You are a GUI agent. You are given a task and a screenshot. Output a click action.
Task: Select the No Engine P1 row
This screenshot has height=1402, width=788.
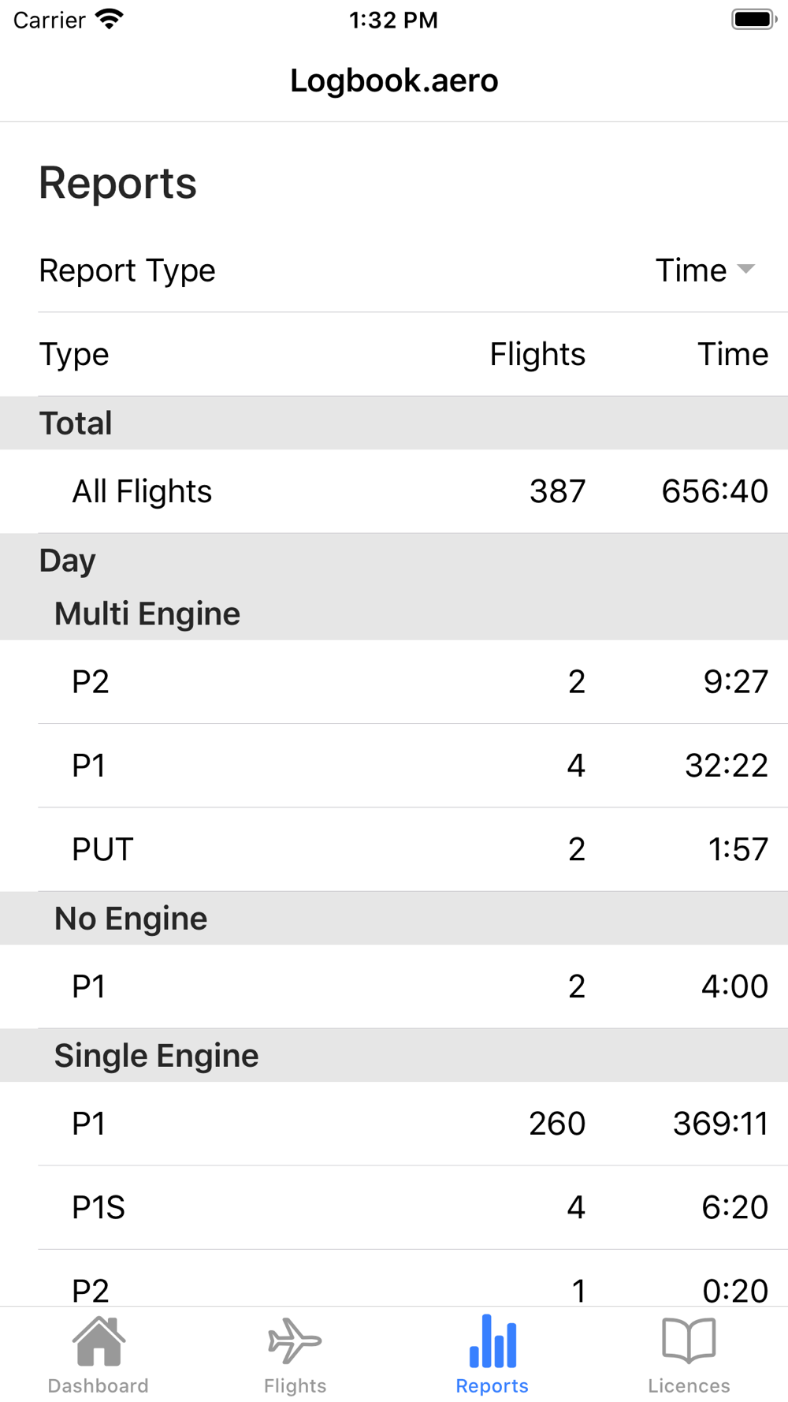coord(394,986)
